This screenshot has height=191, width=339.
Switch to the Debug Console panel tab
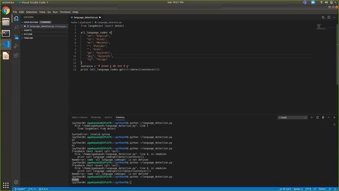pyautogui.click(x=79, y=118)
